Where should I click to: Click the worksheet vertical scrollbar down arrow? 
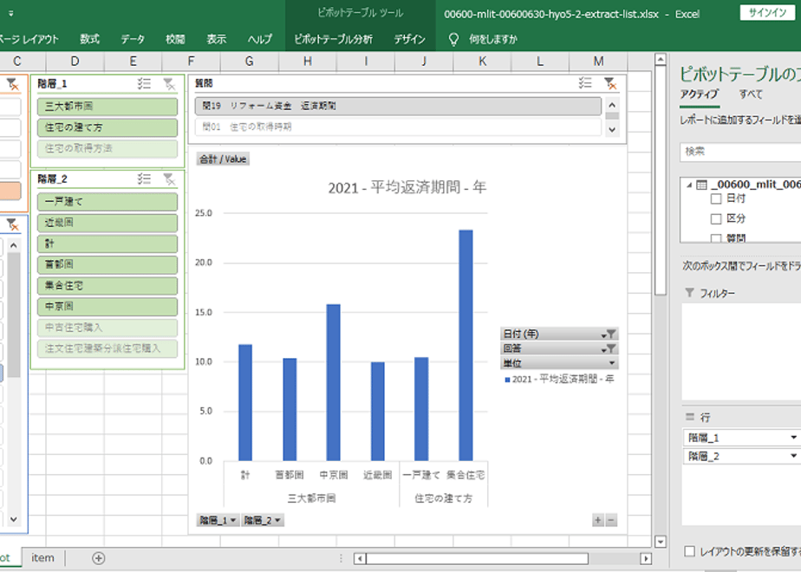click(661, 542)
